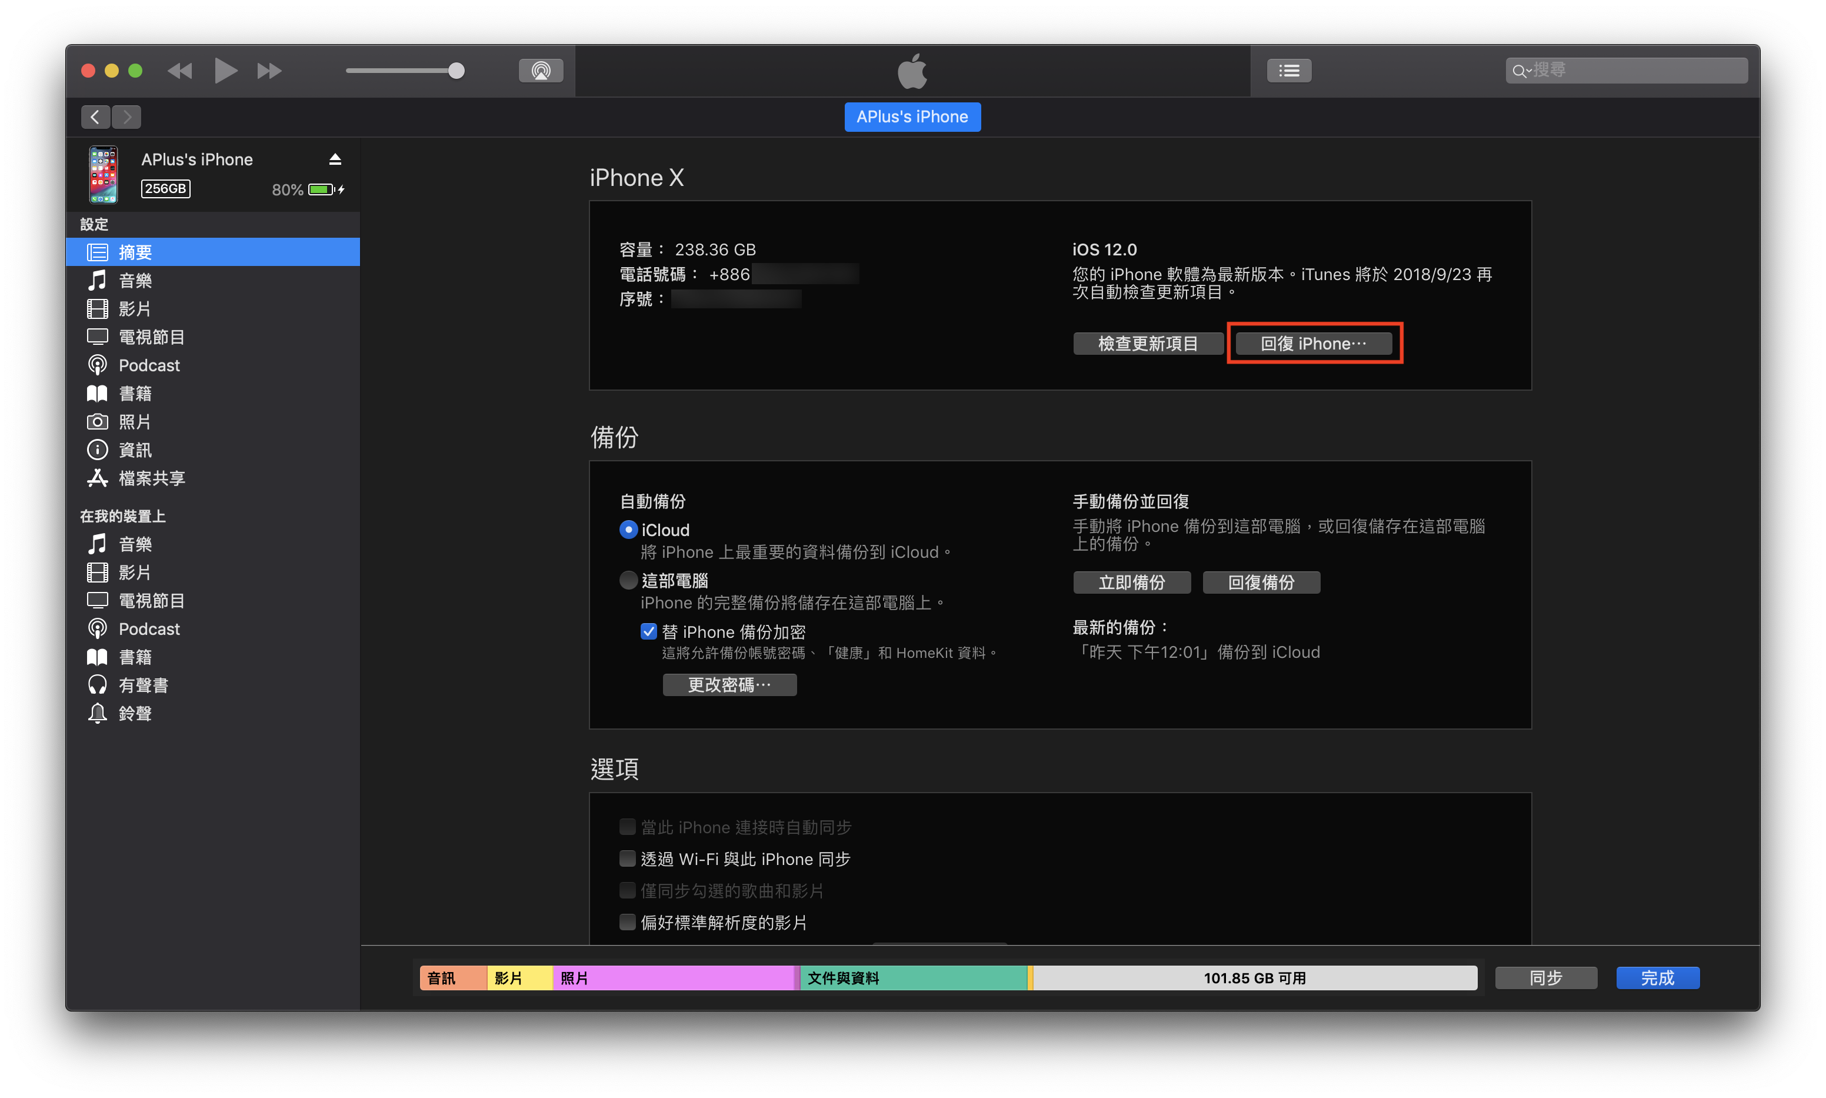
Task: Open 電視節目 under 在我的裝置上
Action: (x=213, y=600)
